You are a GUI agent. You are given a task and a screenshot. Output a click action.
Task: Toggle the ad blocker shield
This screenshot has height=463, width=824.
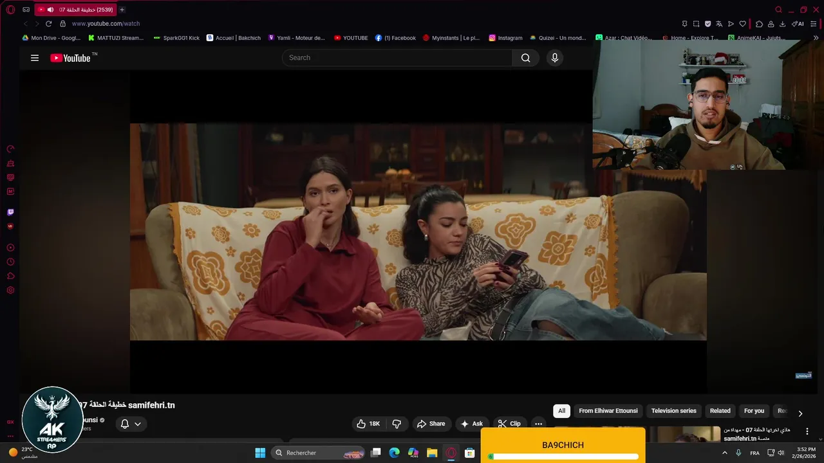(x=708, y=24)
